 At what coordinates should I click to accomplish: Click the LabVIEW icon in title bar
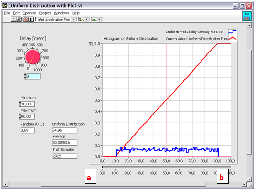pos(5,6)
